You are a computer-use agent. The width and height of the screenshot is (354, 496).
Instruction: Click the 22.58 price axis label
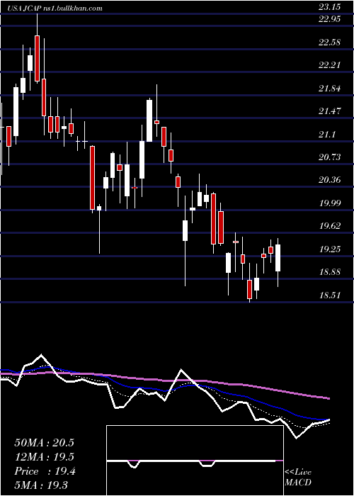tap(330, 43)
